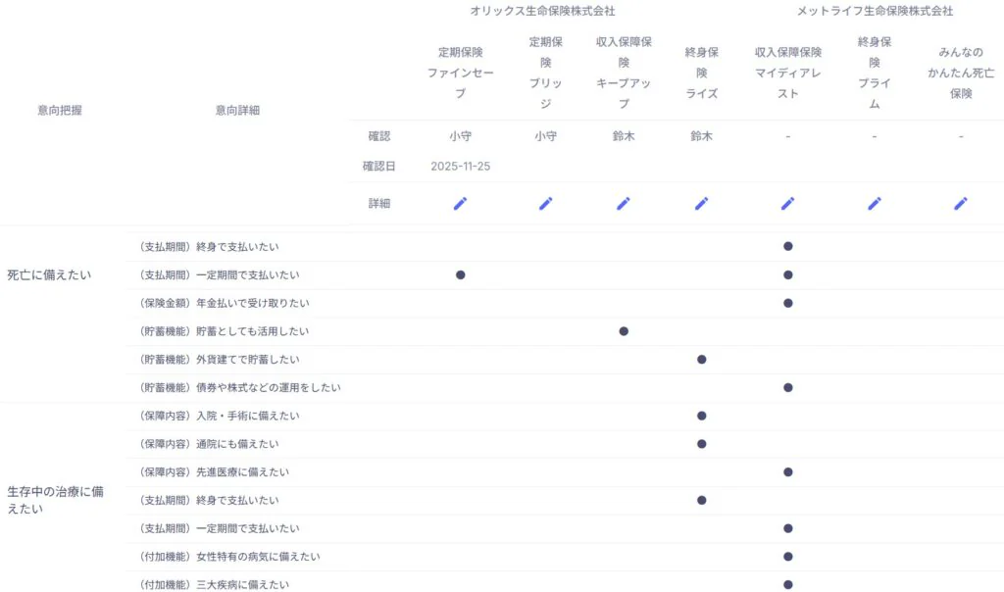Click 一定期間で支払いたい text under 死亡に備えたい

[248, 275]
